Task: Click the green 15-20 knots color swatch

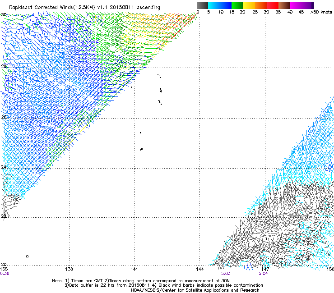Action: tap(237, 5)
